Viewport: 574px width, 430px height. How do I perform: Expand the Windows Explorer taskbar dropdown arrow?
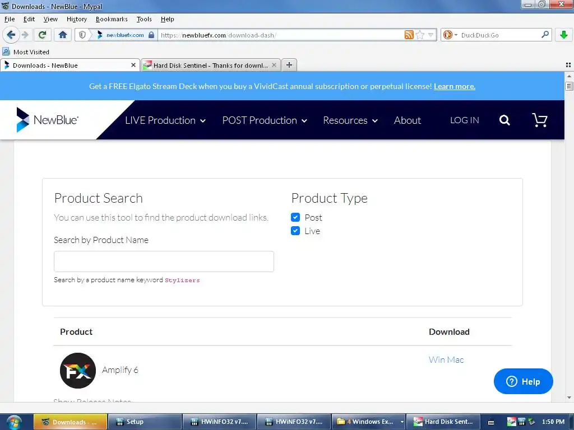pos(402,422)
